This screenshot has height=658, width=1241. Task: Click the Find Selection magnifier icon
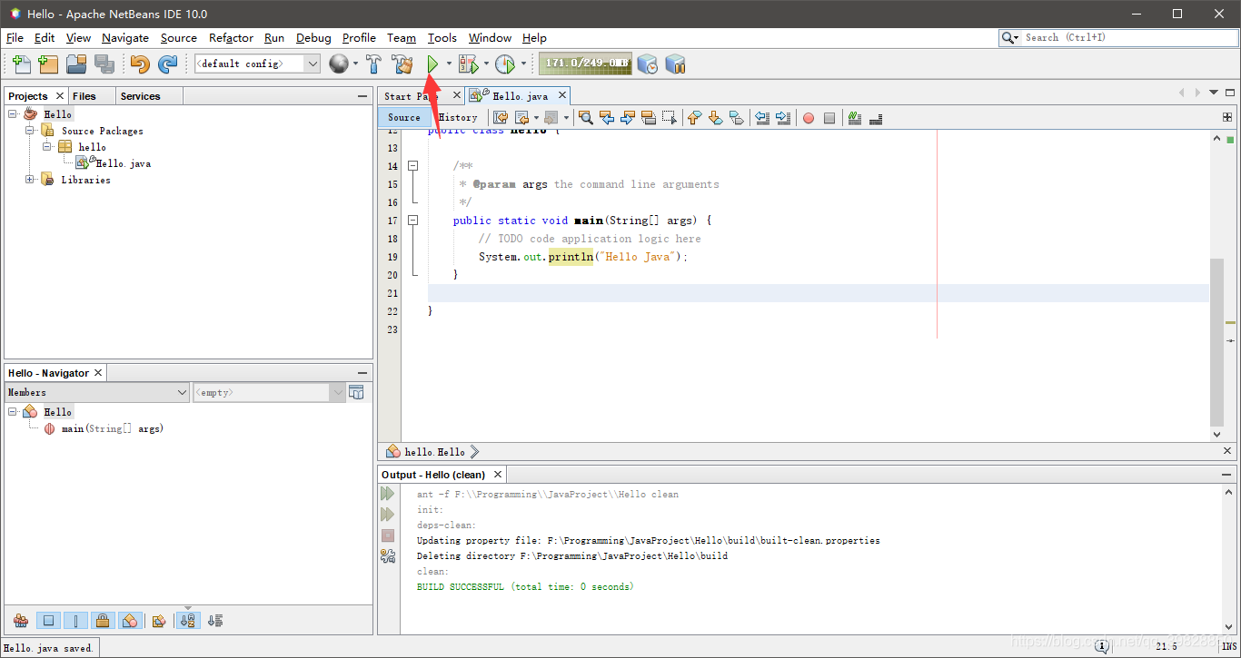point(586,117)
